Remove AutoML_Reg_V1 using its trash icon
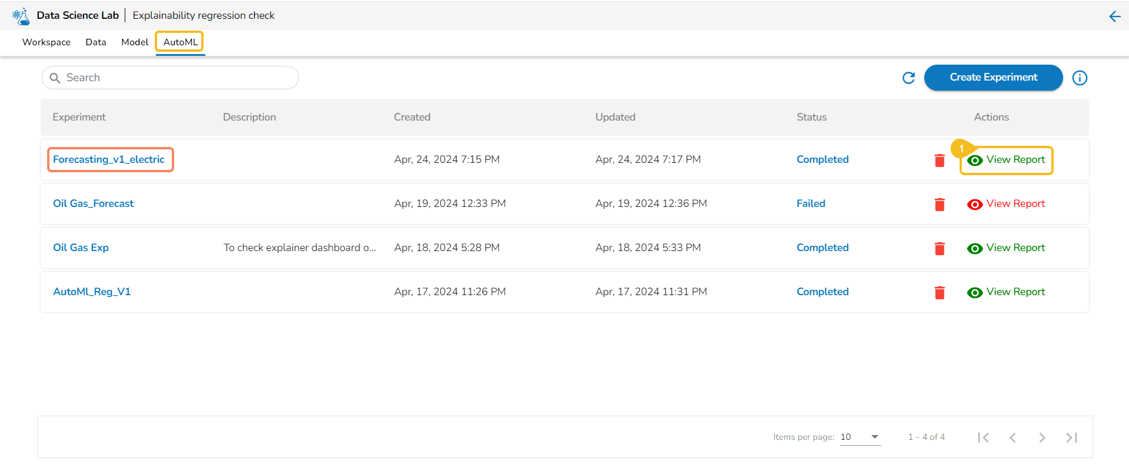Screen dimensions: 1129x468 (x=940, y=292)
